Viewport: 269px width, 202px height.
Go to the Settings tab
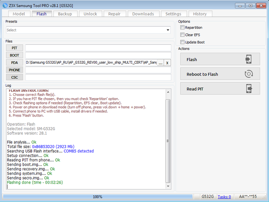173,14
